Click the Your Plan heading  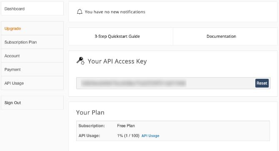point(90,112)
